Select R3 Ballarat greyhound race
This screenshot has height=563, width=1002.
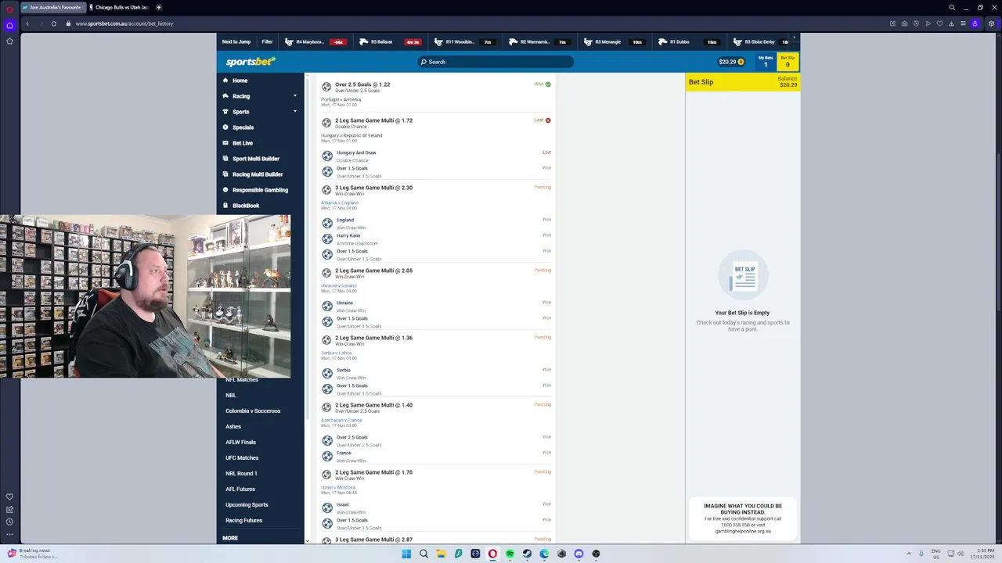pos(389,41)
